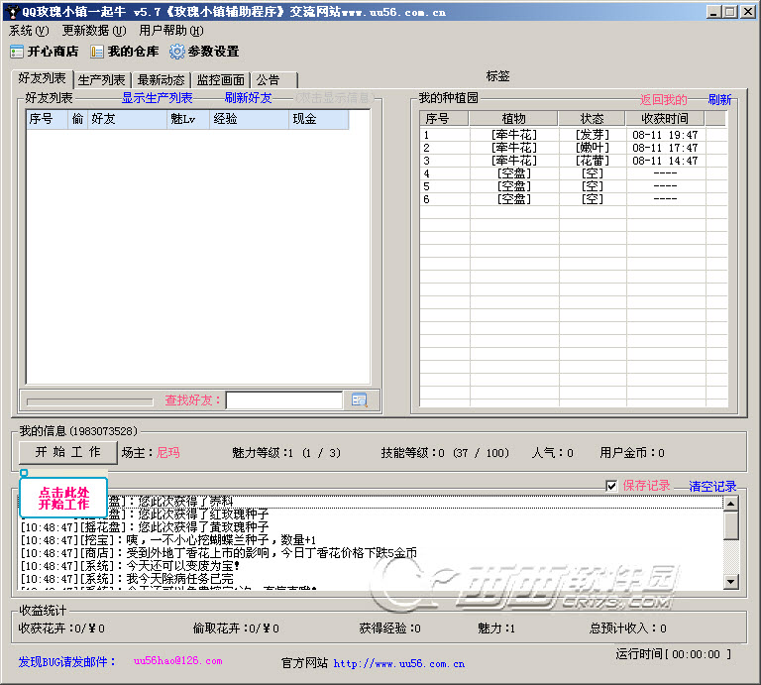
Task: Select garden row 1 [牵牛花] plant cell
Action: [514, 135]
